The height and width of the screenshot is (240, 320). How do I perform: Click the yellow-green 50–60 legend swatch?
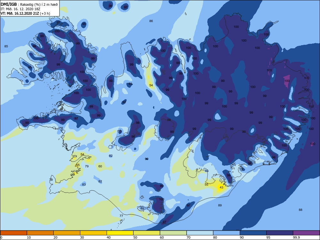pyautogui.click(x=147, y=233)
